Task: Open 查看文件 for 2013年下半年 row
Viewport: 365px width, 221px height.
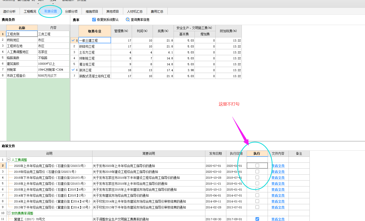Action: tap(278, 207)
